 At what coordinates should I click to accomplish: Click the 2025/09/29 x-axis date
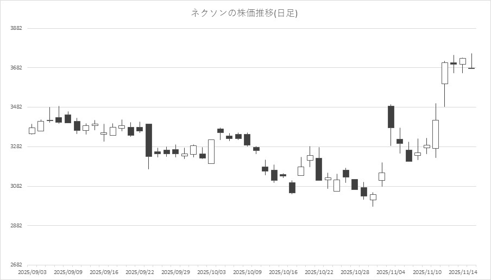tap(175, 271)
